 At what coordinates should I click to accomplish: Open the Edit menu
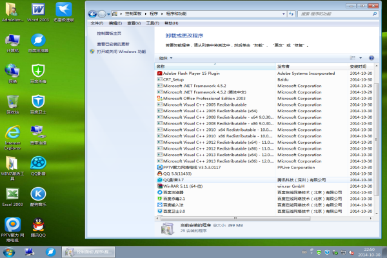(115, 23)
